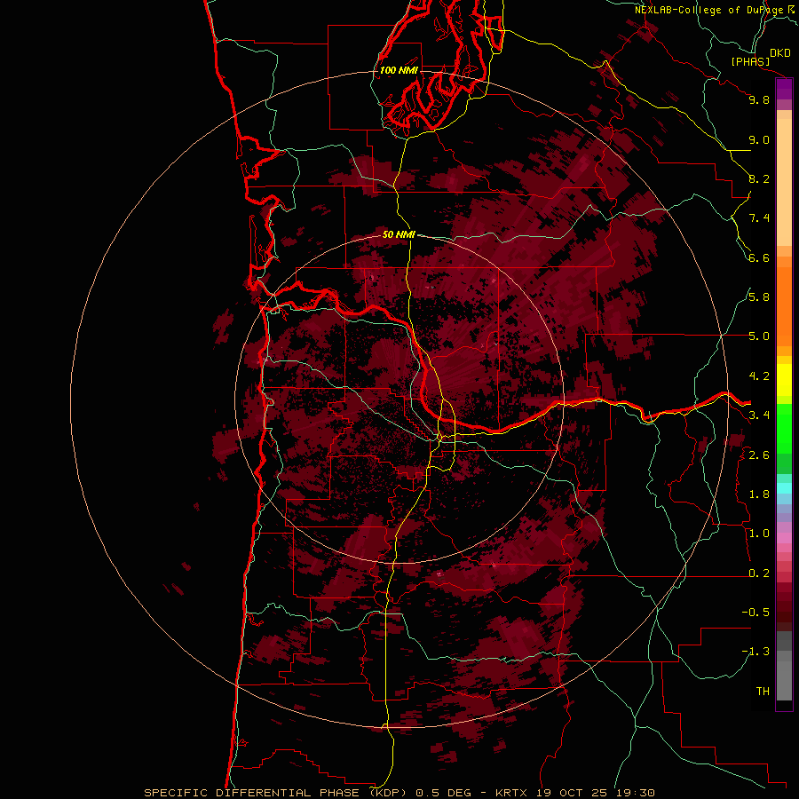
Task: Click the SPECIFIC DIFFERENTIAL PHASE (KDP) caption text
Action: pos(276,793)
